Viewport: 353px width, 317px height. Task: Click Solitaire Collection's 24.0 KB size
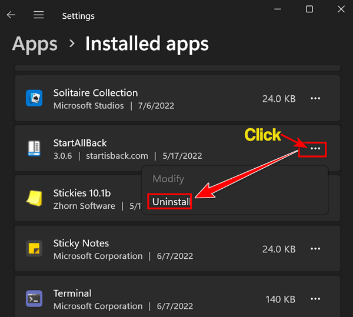pos(279,99)
